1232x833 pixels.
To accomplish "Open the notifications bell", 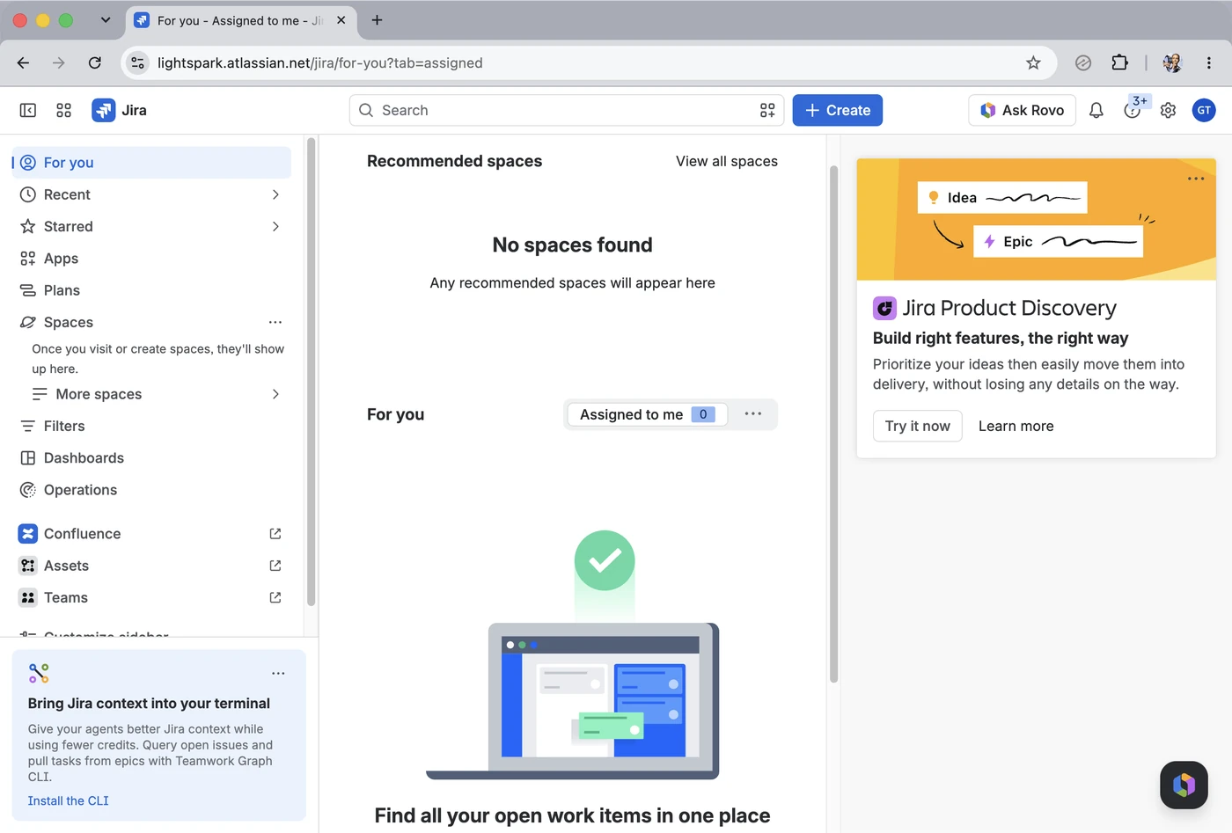I will coord(1096,110).
